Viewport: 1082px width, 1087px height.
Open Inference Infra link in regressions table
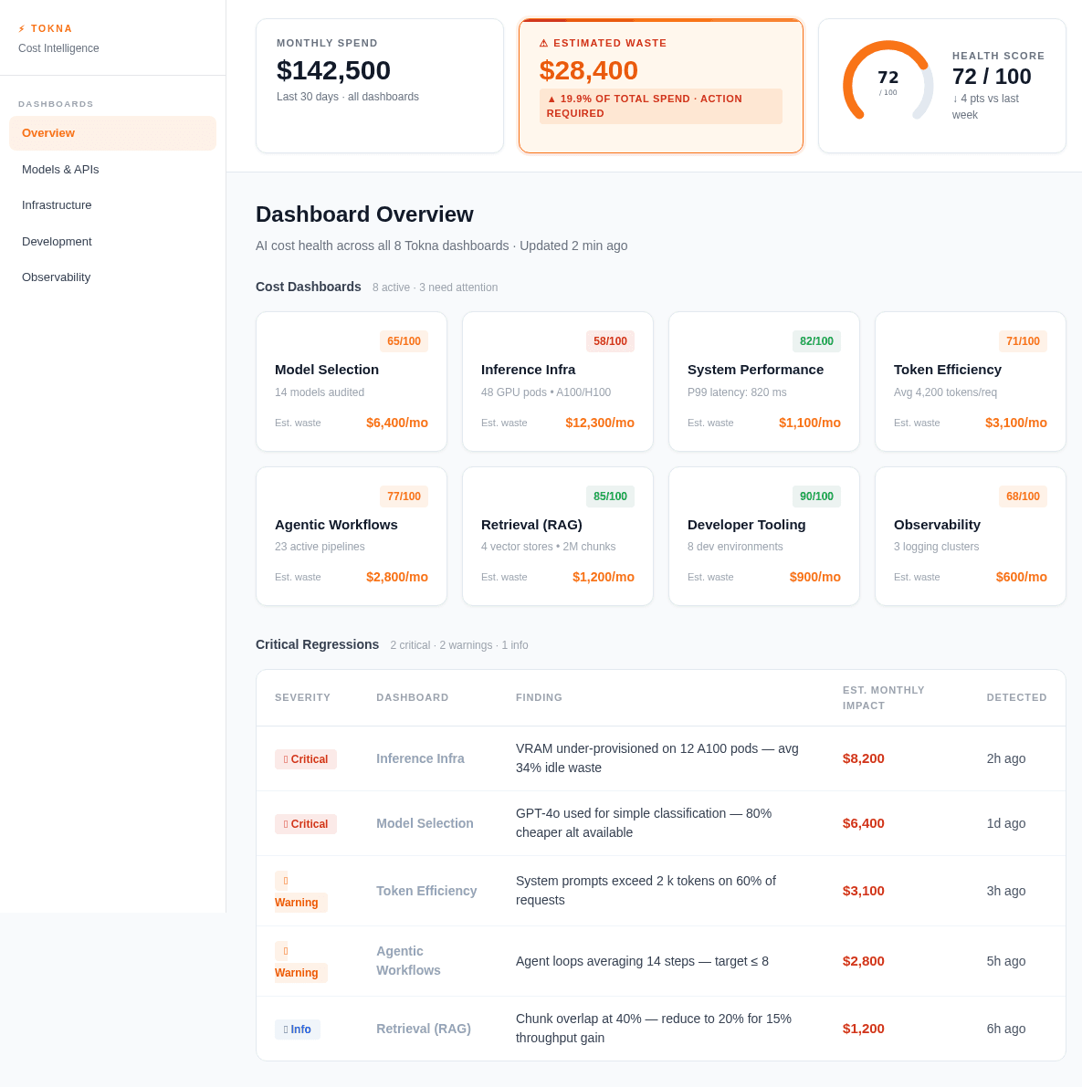pyautogui.click(x=420, y=758)
